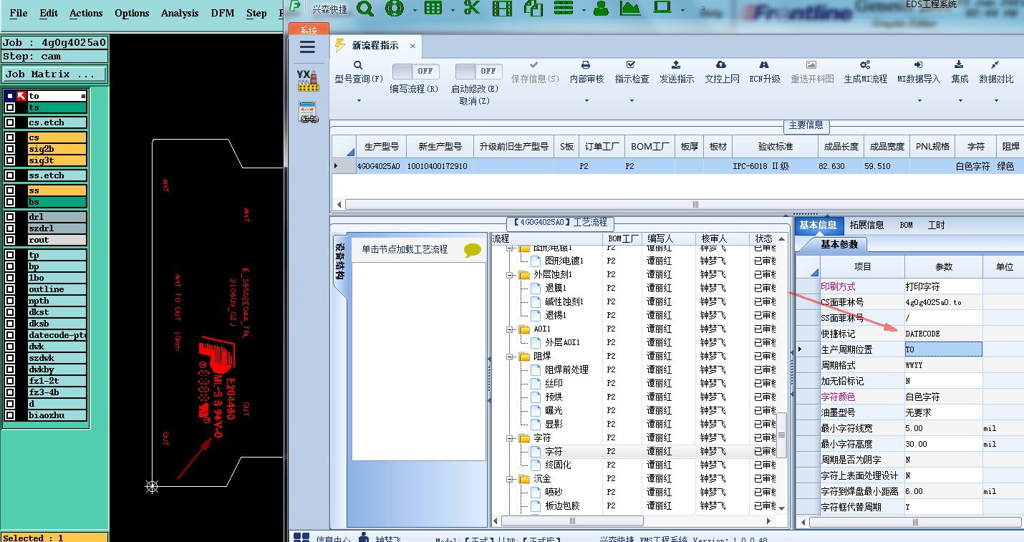
Task: Collapse the AOI1 tree folder
Action: [511, 329]
